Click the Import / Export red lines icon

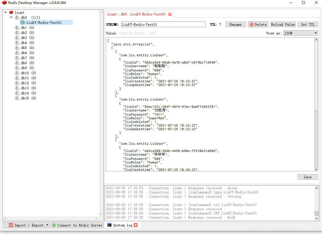click(11, 225)
